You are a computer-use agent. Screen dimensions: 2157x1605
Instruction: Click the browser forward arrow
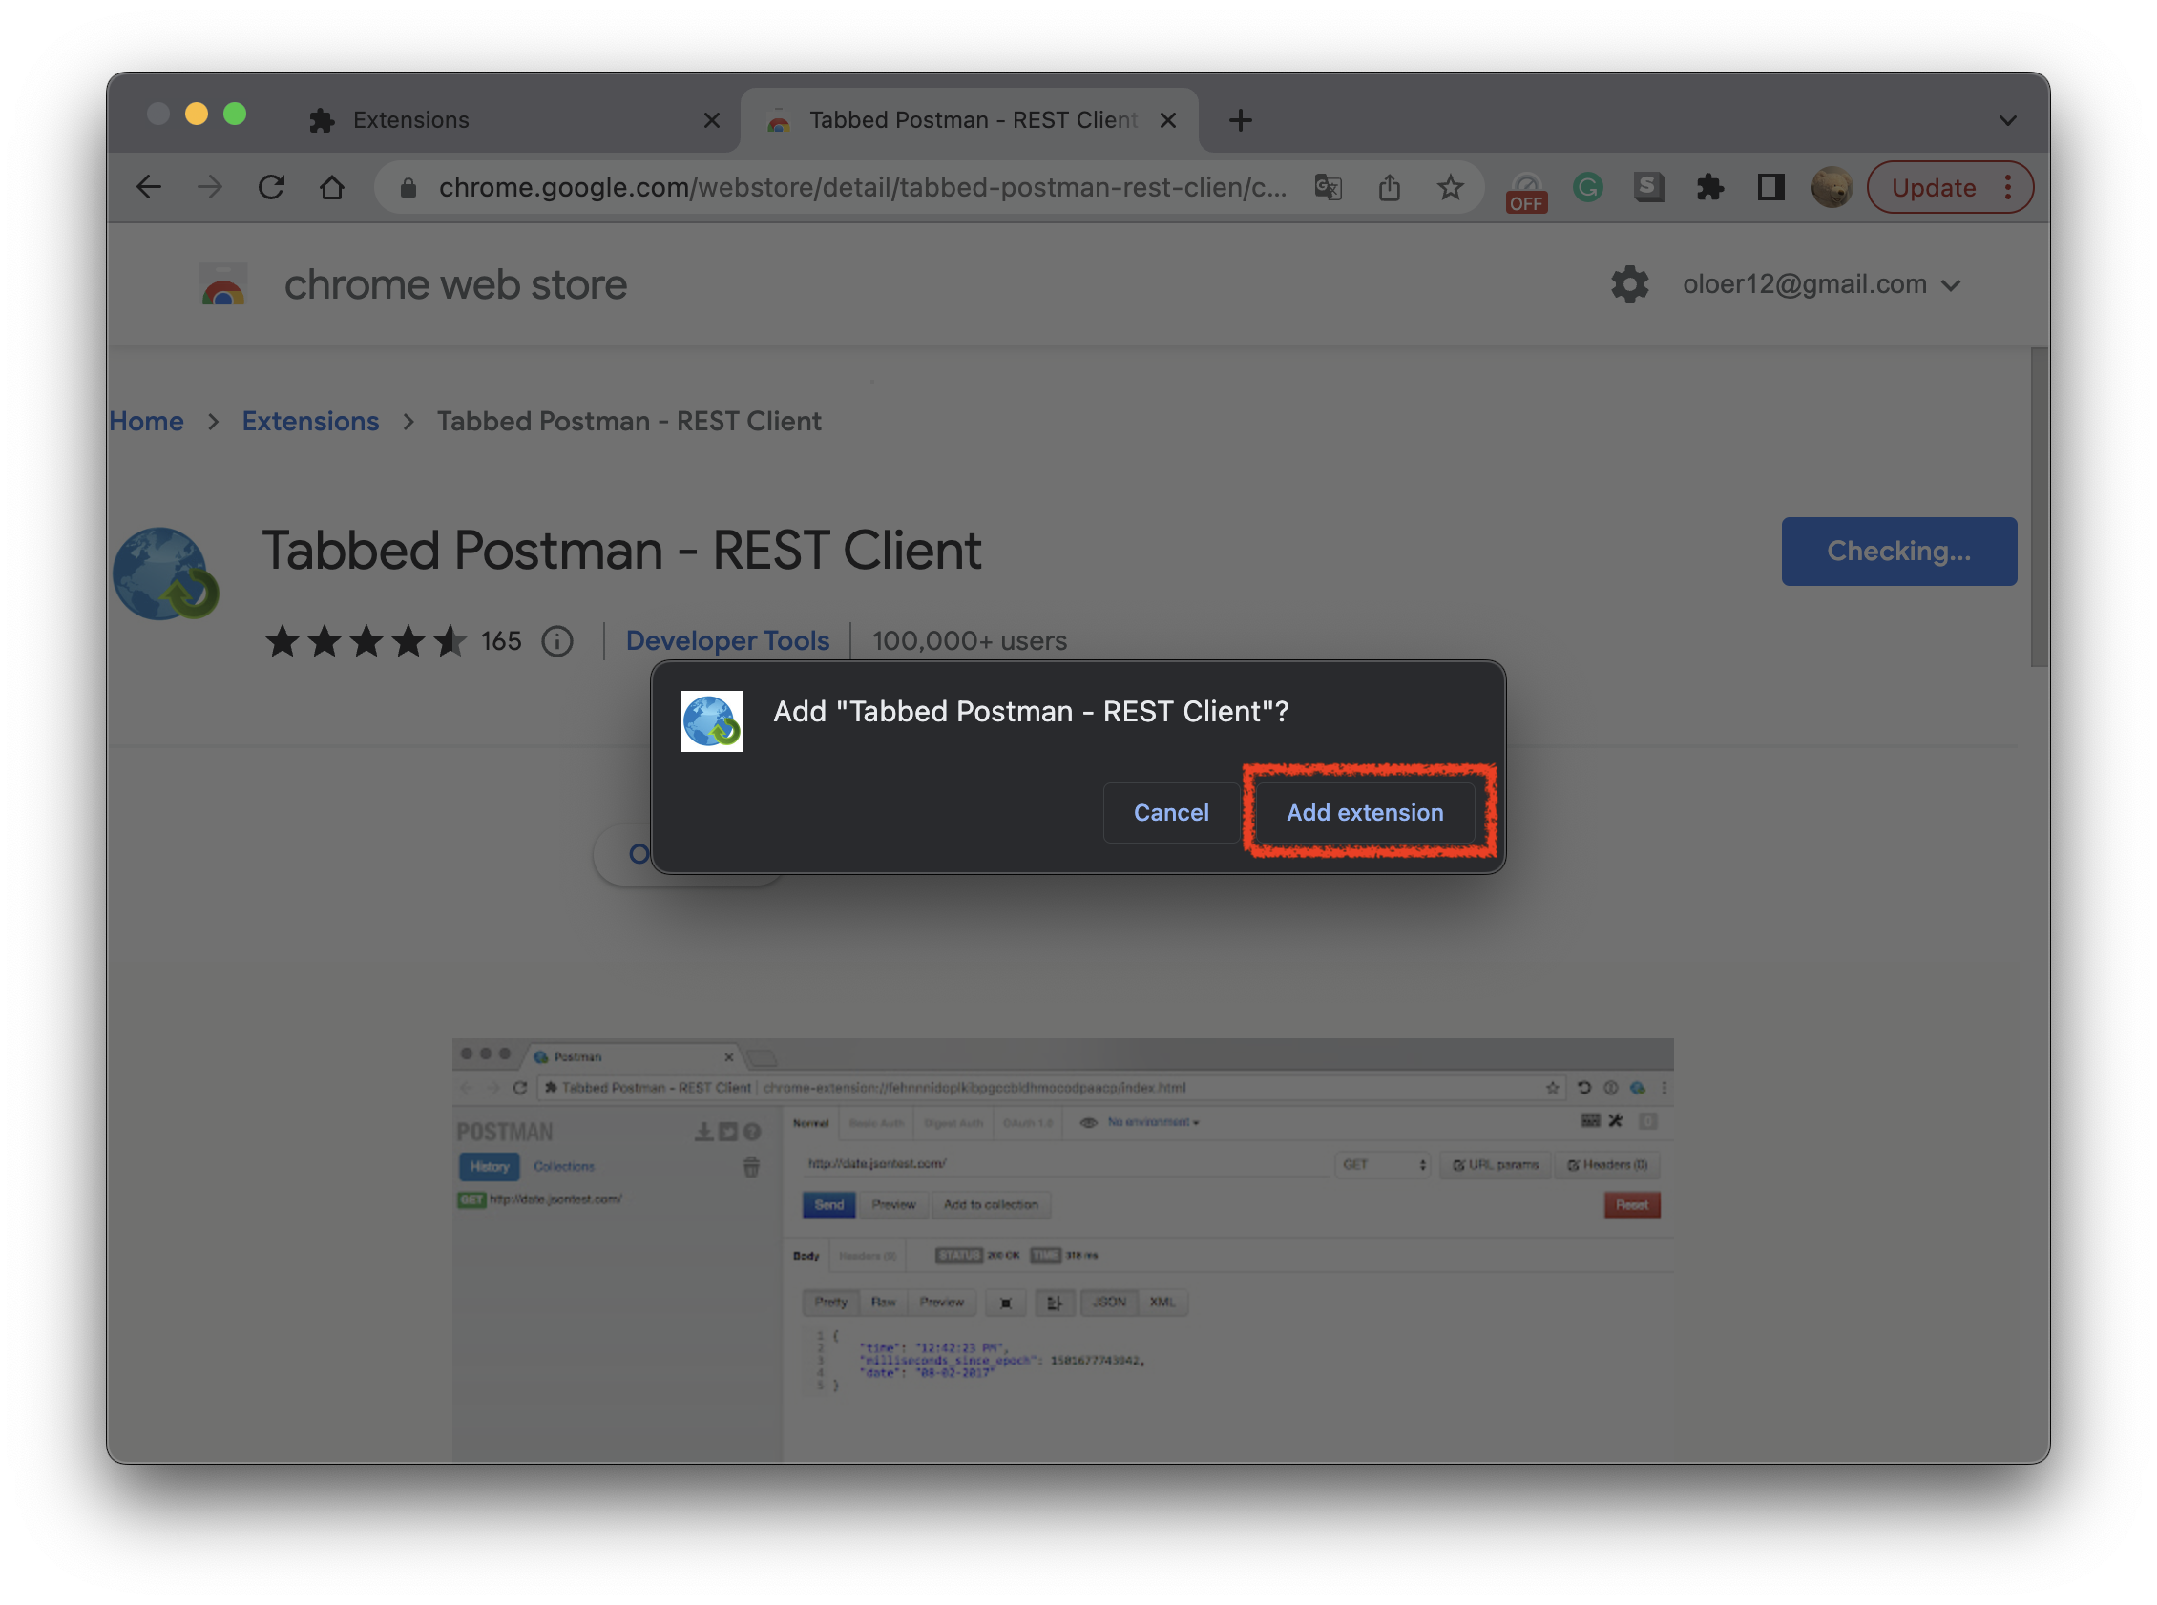[x=210, y=186]
